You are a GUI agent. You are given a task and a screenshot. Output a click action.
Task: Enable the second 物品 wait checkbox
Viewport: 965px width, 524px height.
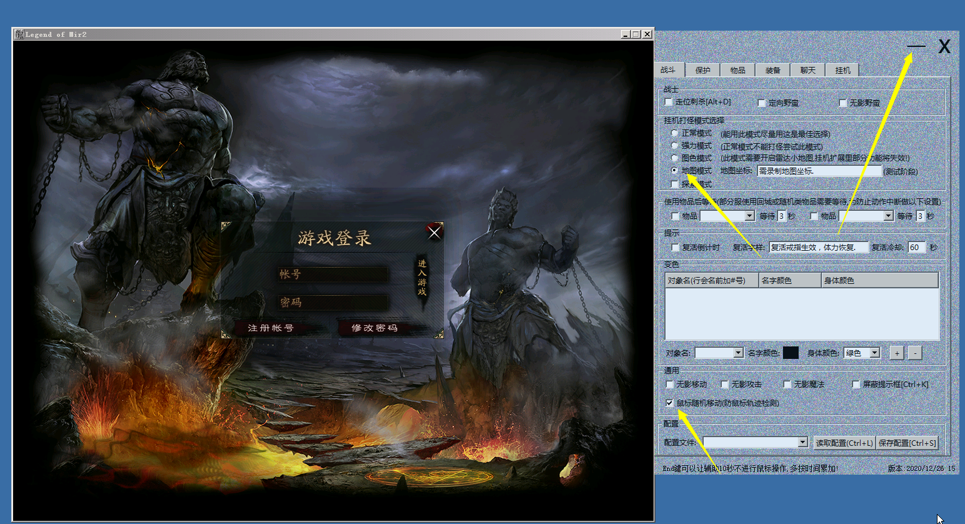pyautogui.click(x=814, y=216)
